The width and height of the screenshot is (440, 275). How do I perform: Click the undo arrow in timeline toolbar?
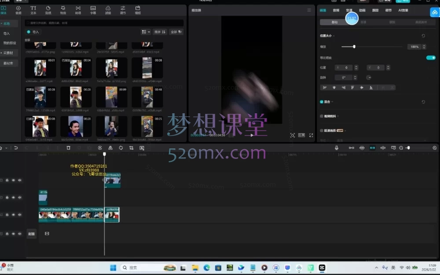click(16, 148)
